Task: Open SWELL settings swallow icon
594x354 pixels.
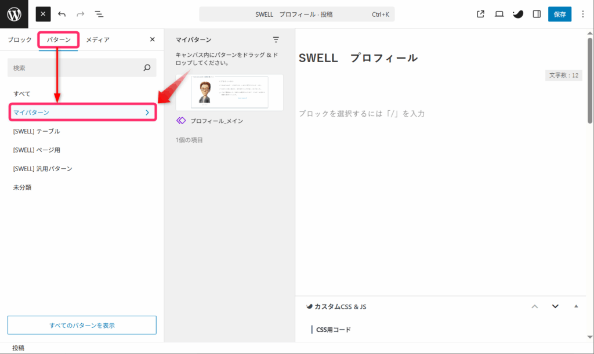Action: 518,14
